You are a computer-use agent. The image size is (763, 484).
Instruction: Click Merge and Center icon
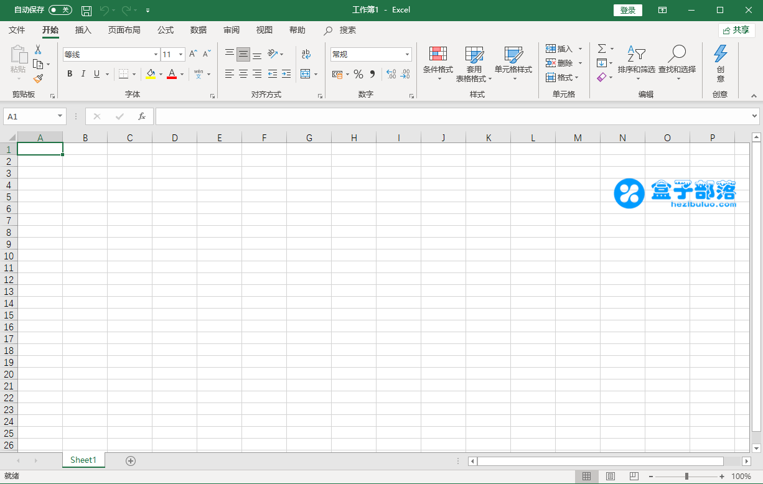(305, 74)
